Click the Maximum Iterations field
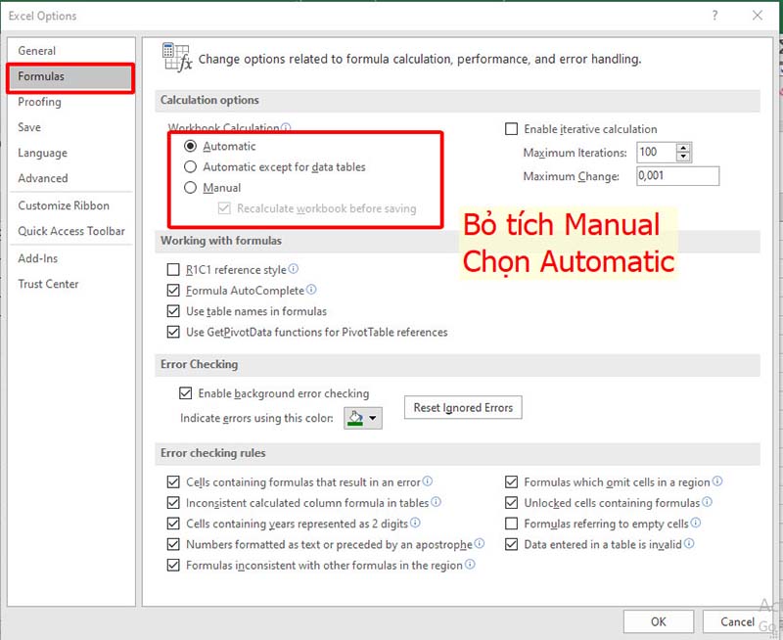Screen dimensions: 783x640 pos(656,153)
